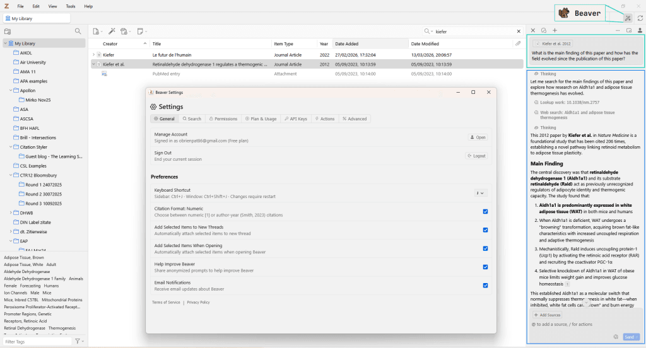The width and height of the screenshot is (646, 348).
Task: Switch to Permissions settings tab
Action: point(223,119)
